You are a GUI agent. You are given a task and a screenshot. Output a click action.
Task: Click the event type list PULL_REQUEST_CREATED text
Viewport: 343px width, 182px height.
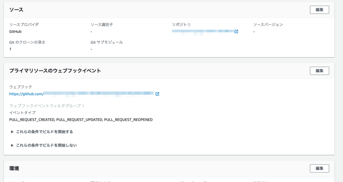tap(32, 120)
